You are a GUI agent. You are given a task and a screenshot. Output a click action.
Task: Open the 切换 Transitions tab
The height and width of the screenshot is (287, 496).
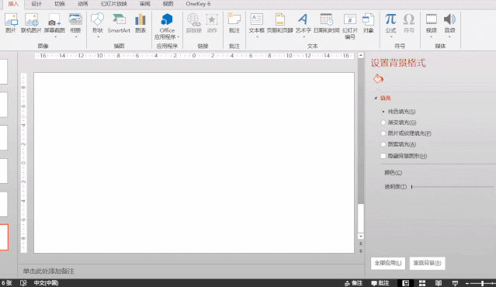point(60,4)
